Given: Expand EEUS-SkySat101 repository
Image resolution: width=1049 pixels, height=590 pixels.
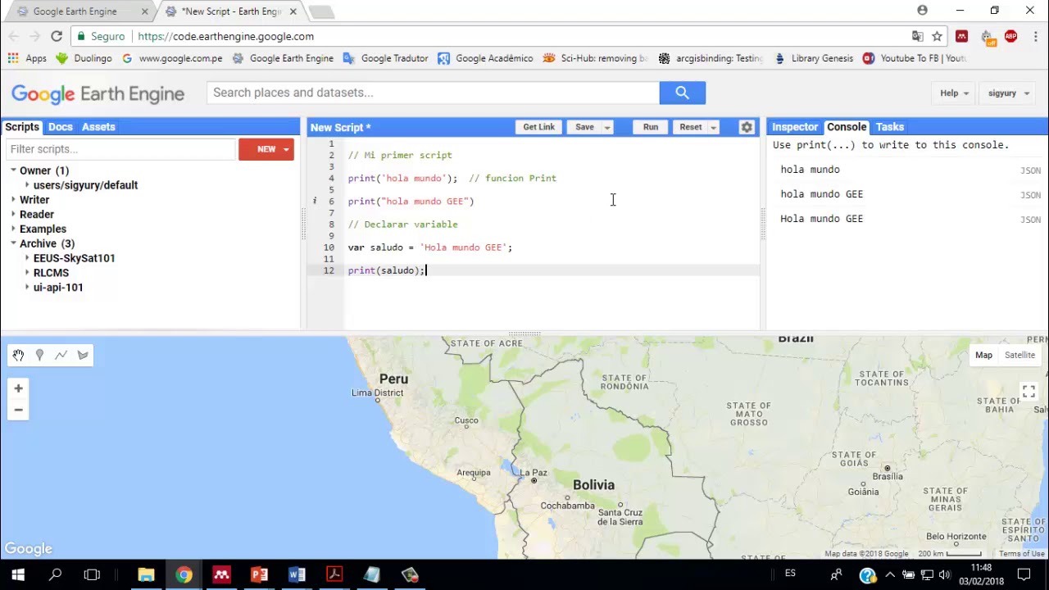Looking at the screenshot, I should [27, 258].
